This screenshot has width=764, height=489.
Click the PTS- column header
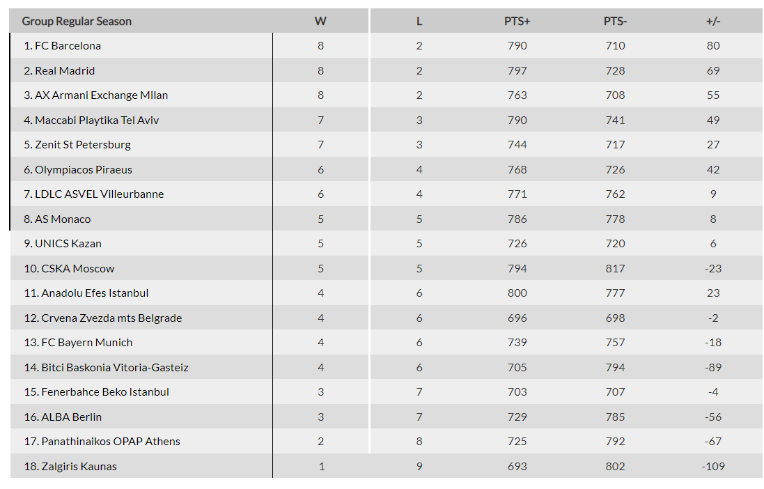coord(615,21)
